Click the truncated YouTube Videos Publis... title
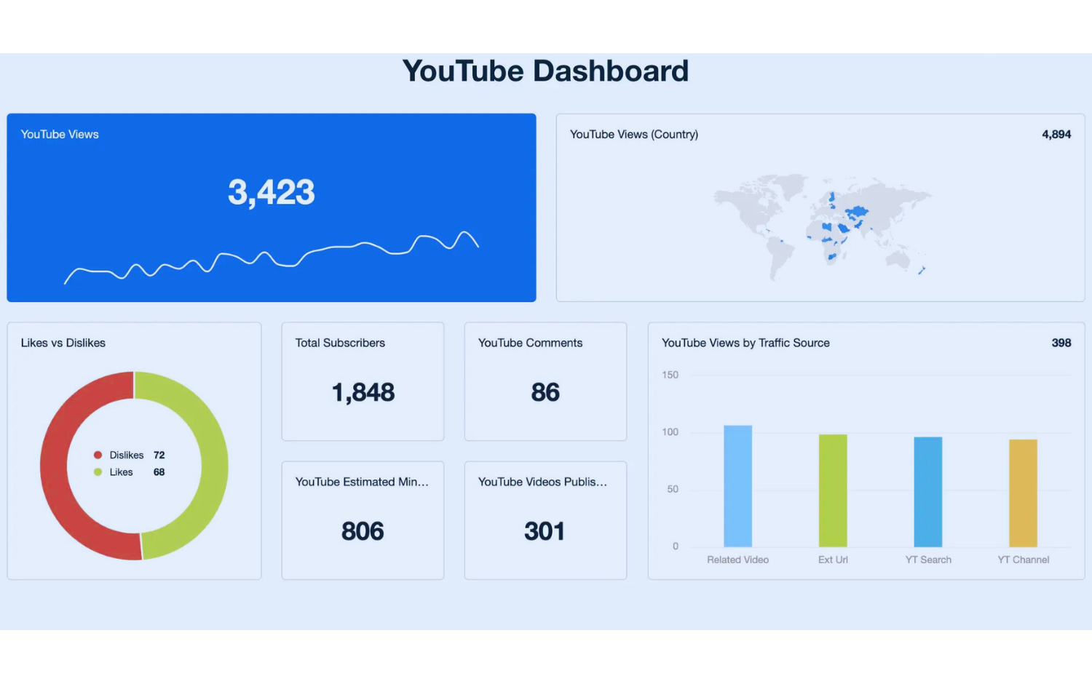The image size is (1092, 700). coord(542,482)
